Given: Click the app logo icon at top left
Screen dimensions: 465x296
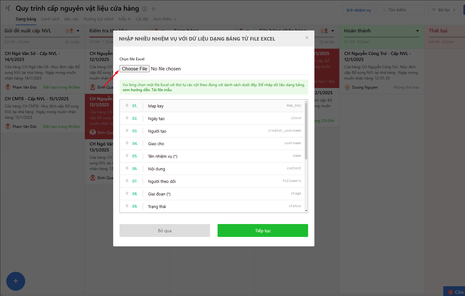Looking at the screenshot, I should (x=8, y=8).
